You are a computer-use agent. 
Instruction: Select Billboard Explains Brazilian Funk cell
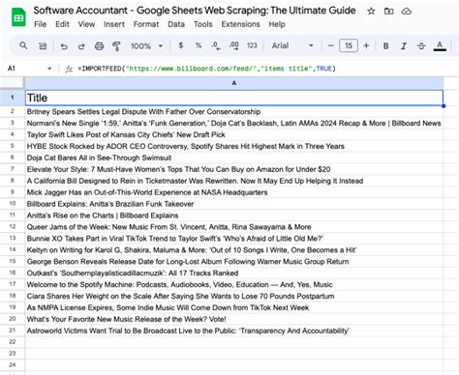pyautogui.click(x=234, y=204)
